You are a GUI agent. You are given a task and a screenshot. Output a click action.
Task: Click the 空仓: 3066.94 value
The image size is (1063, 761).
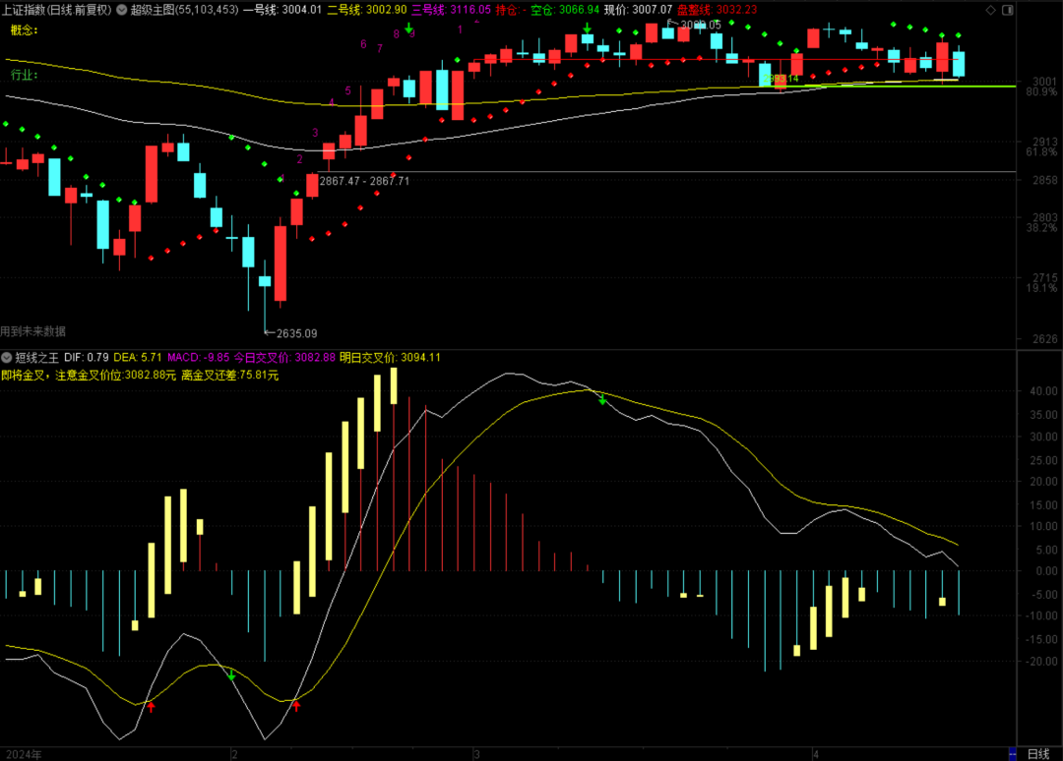point(565,10)
